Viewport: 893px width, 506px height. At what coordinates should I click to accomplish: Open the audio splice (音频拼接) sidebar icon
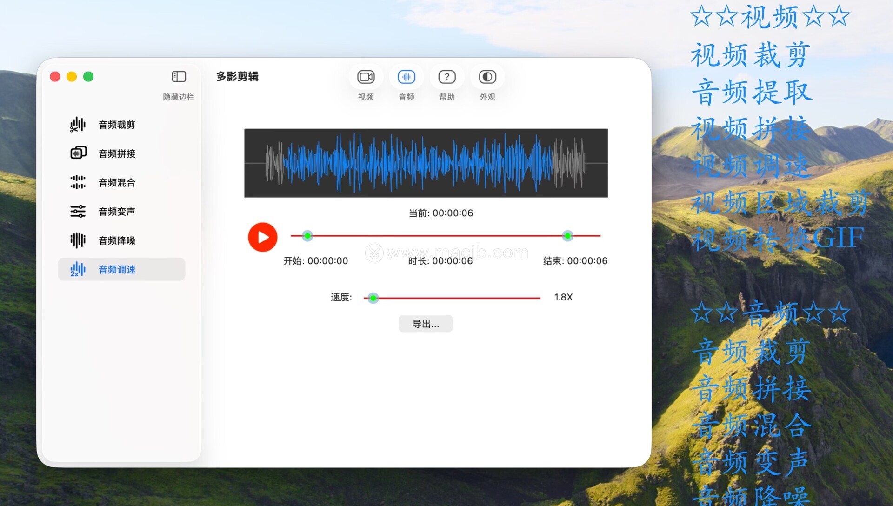[78, 153]
